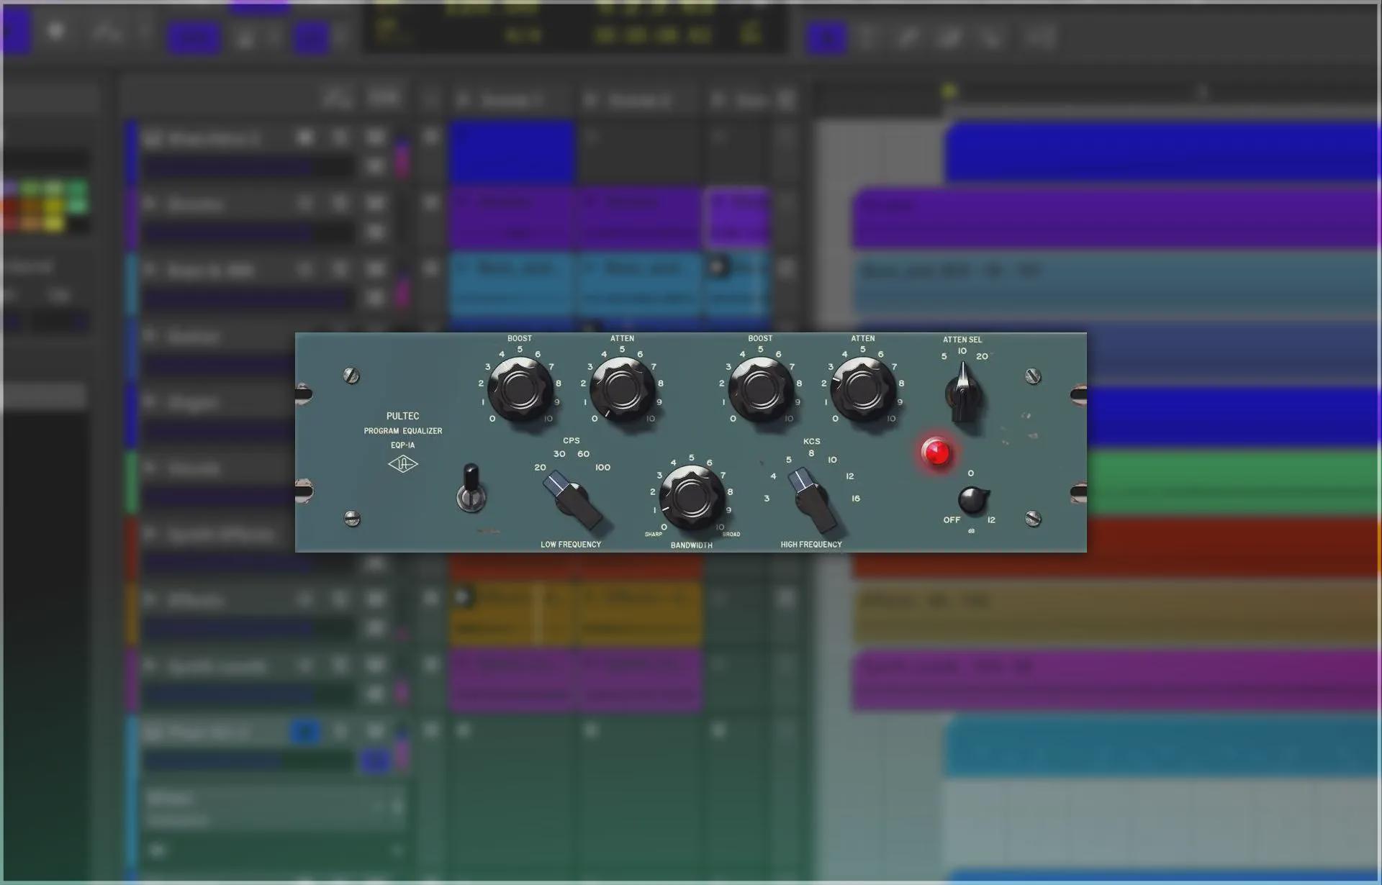This screenshot has width=1382, height=885.
Task: Select 16 on the KCS scale
Action: (856, 498)
